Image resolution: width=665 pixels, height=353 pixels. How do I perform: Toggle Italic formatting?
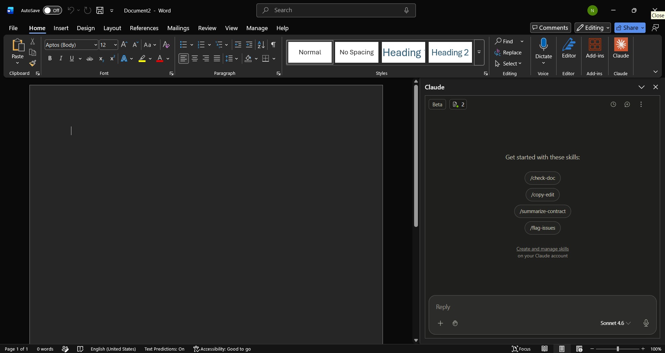point(61,59)
